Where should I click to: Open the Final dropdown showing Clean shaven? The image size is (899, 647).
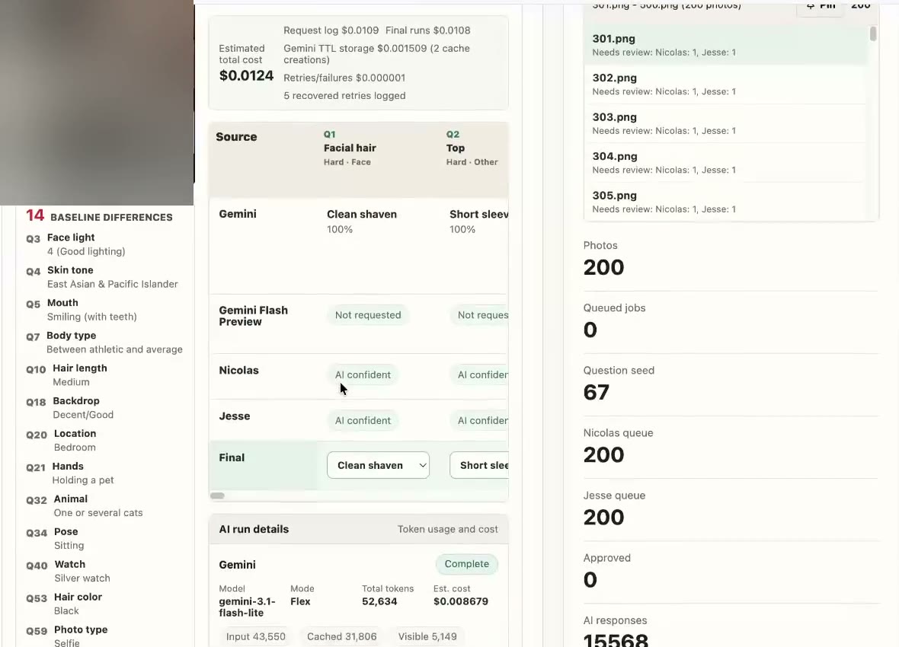point(378,465)
